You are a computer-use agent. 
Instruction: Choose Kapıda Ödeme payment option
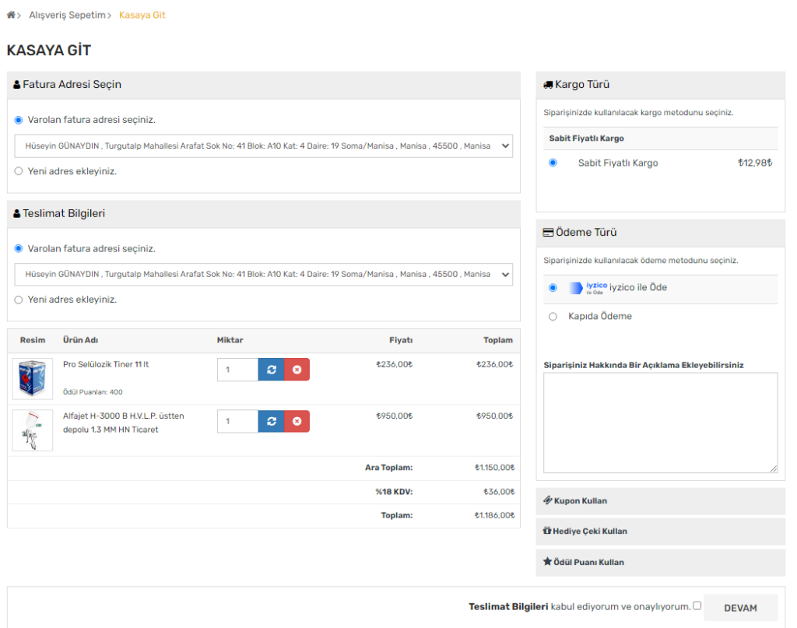(553, 317)
